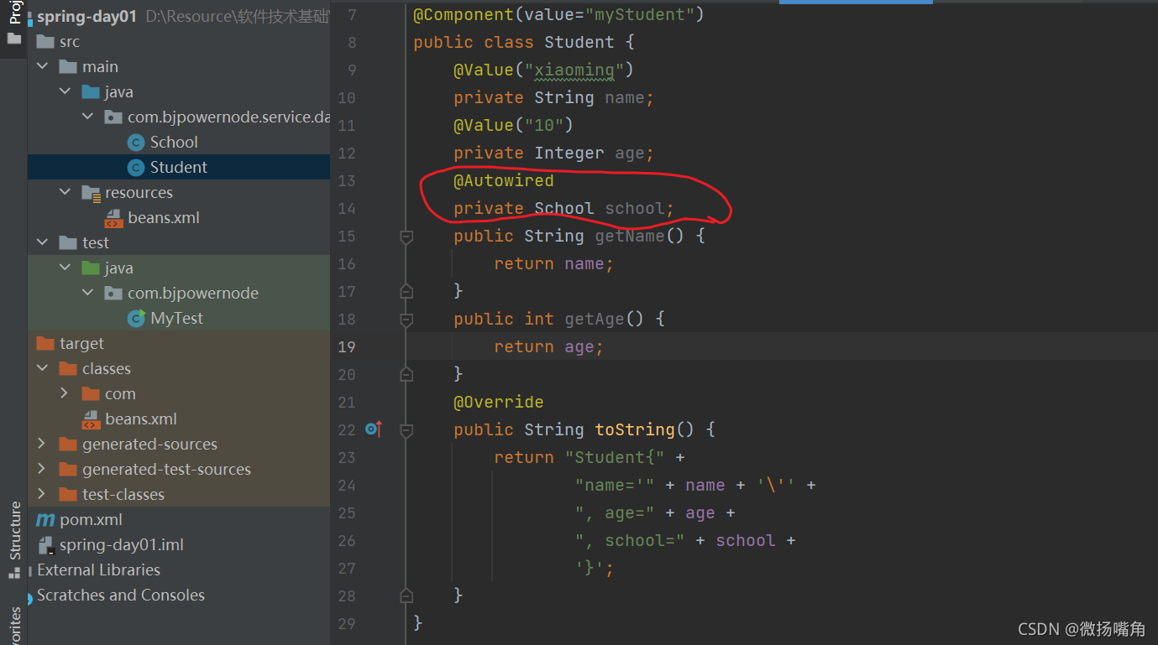Expand the generated-test-sources folder

[42, 470]
